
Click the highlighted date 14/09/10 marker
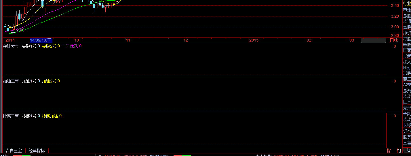(41, 40)
